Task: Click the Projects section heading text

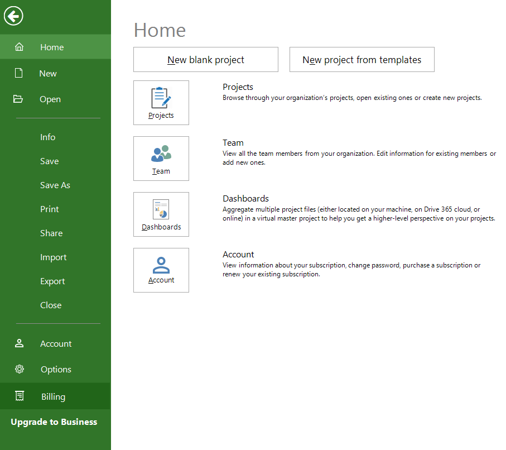Action: [x=238, y=87]
